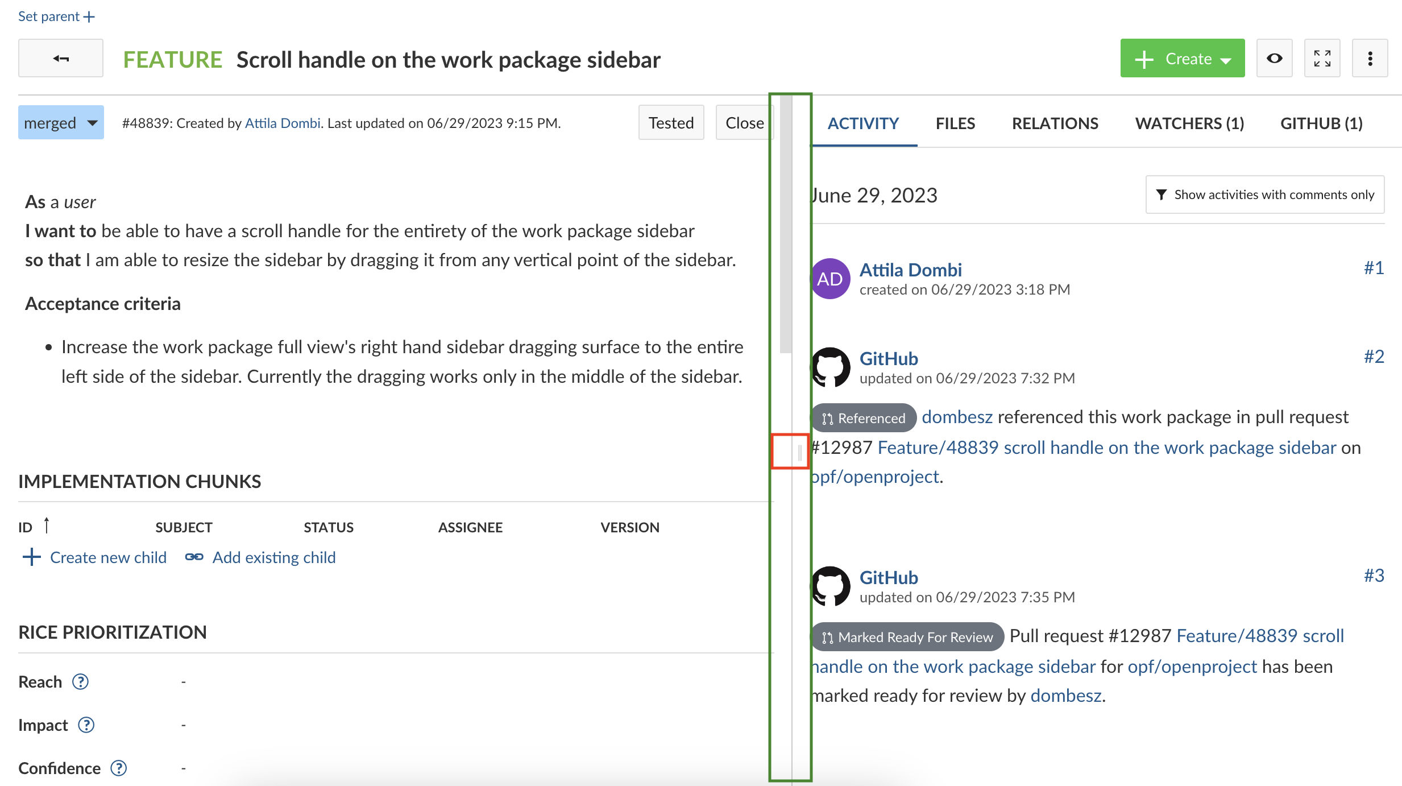Open the Tested status transition button
This screenshot has height=786, width=1402.
click(x=671, y=122)
